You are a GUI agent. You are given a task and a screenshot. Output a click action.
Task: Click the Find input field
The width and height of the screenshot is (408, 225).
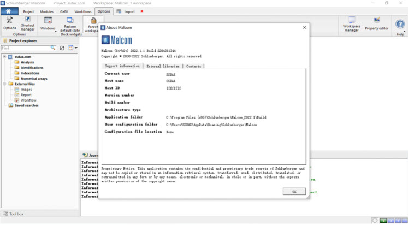tap(26, 48)
